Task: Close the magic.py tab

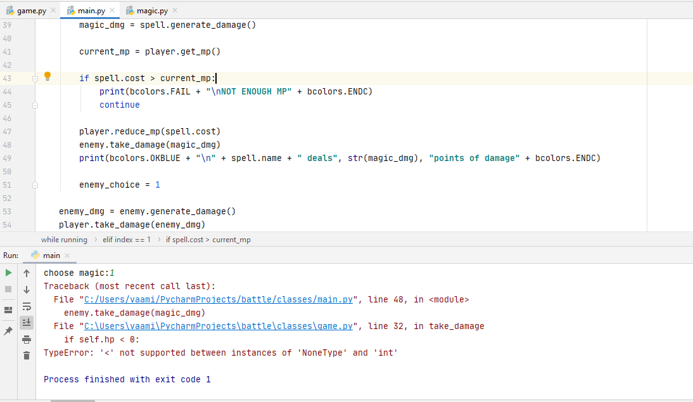Action: tap(175, 10)
